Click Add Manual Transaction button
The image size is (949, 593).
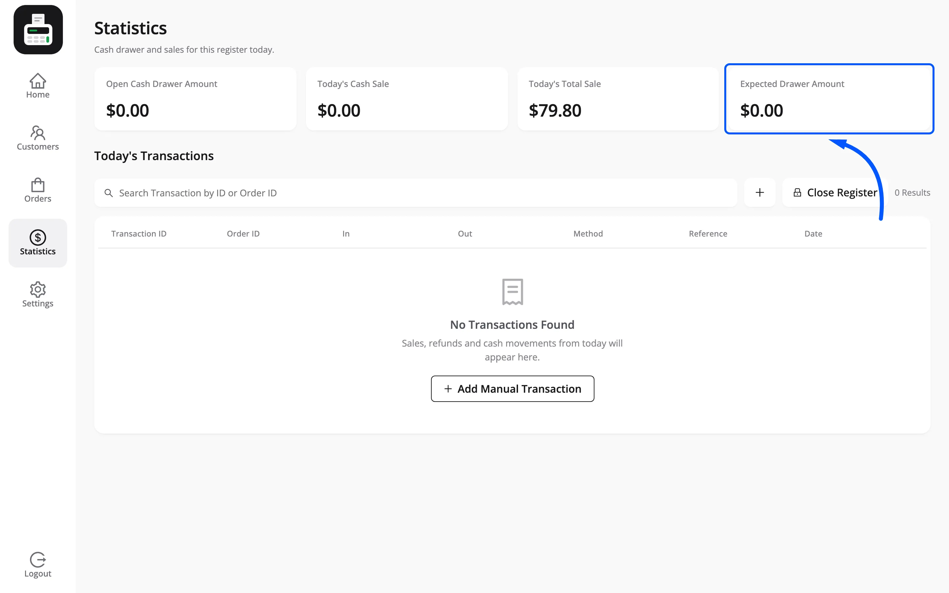[x=512, y=389]
